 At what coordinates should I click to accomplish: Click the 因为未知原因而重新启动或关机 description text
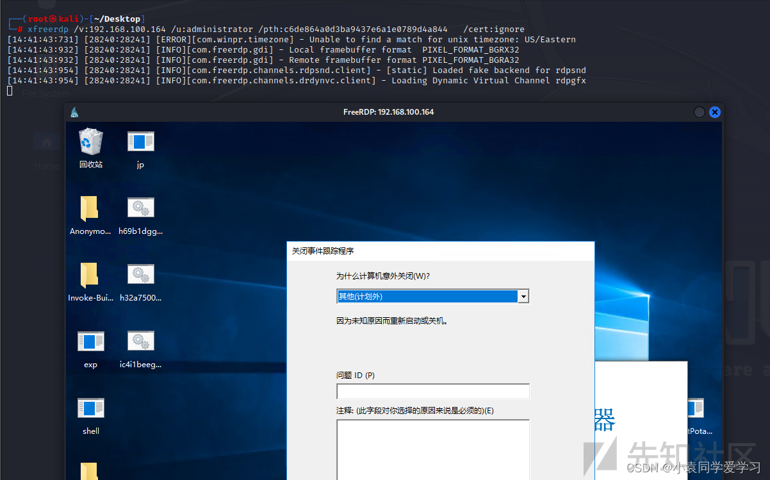point(392,321)
